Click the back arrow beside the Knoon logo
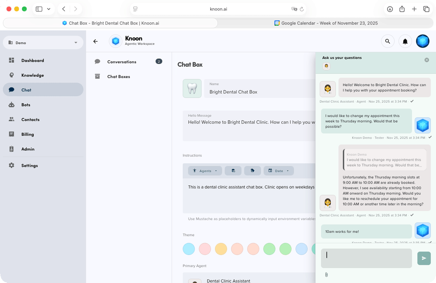Screen dimensions: 436x283 click(95, 41)
